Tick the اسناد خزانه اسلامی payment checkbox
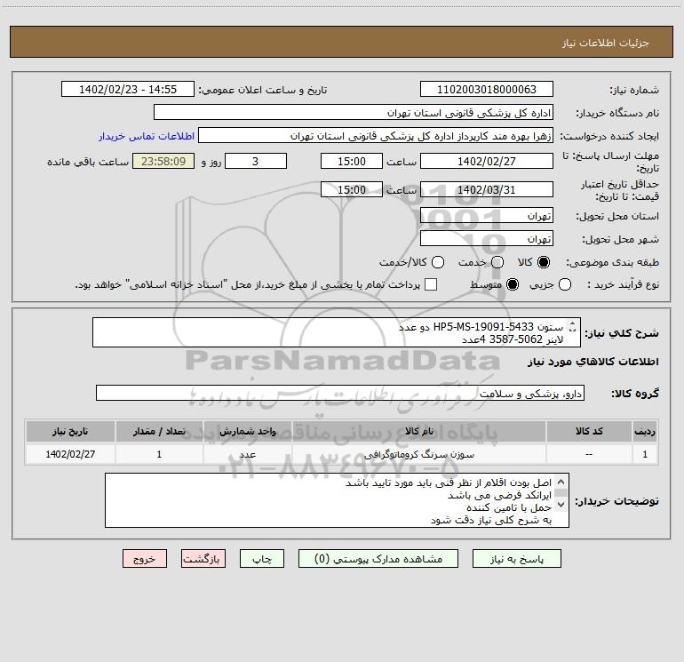The width and height of the screenshot is (684, 662). [431, 284]
